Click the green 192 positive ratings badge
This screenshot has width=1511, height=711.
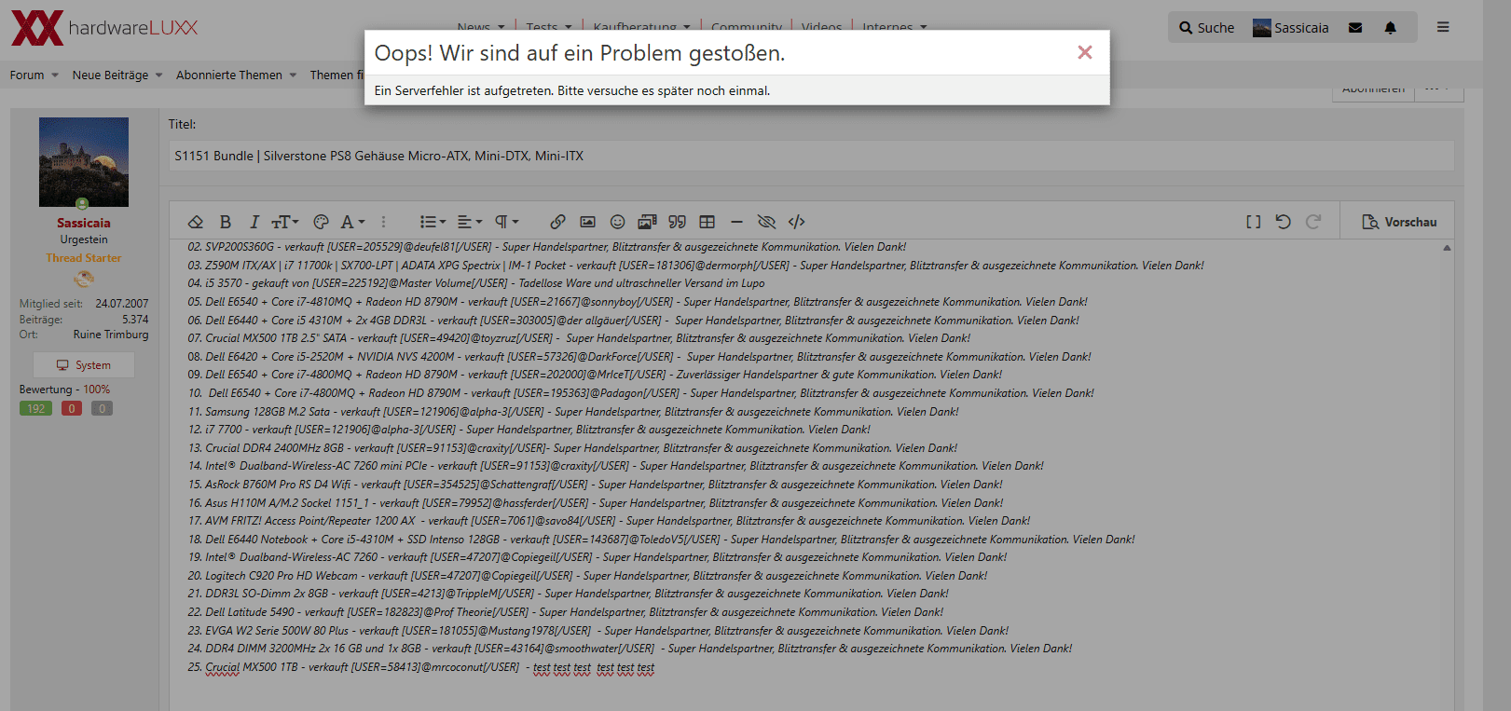35,408
